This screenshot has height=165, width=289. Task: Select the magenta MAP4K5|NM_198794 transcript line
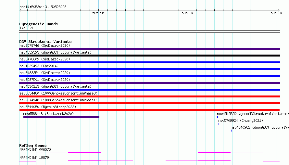[x=149, y=160]
